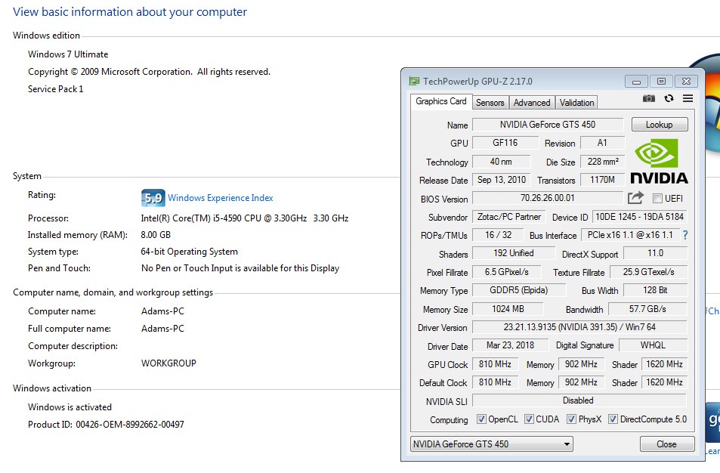The height and width of the screenshot is (473, 720).
Task: Click the GPU-Z title bar app icon
Action: click(x=414, y=81)
